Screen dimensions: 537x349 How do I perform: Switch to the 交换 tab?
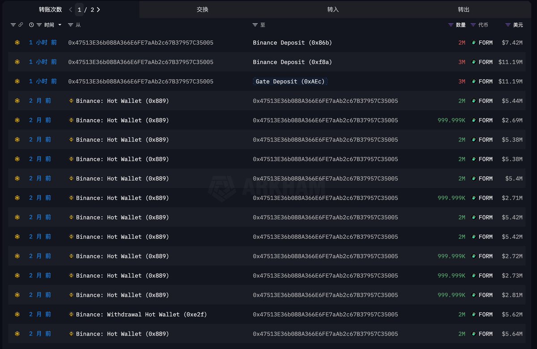click(202, 9)
